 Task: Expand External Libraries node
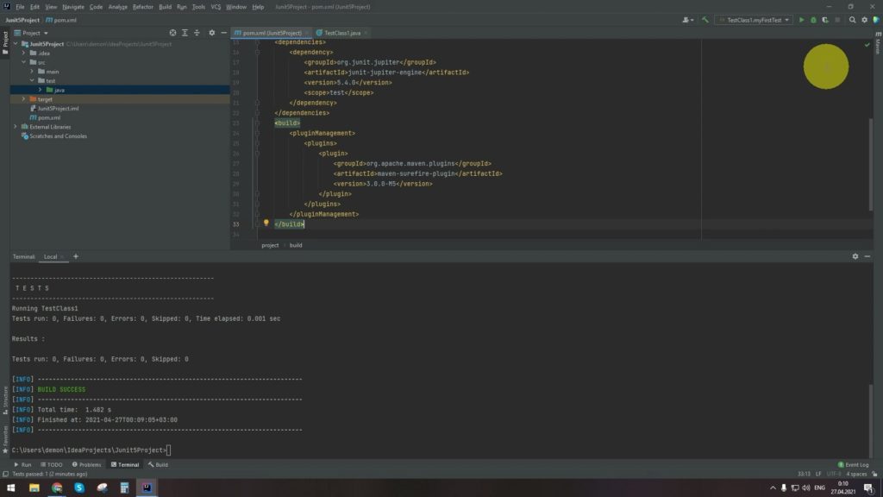[16, 127]
